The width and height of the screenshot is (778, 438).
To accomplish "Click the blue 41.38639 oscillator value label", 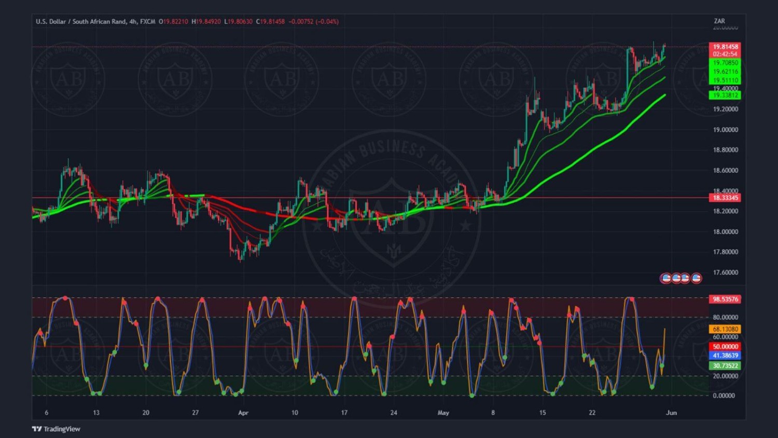I will (725, 355).
